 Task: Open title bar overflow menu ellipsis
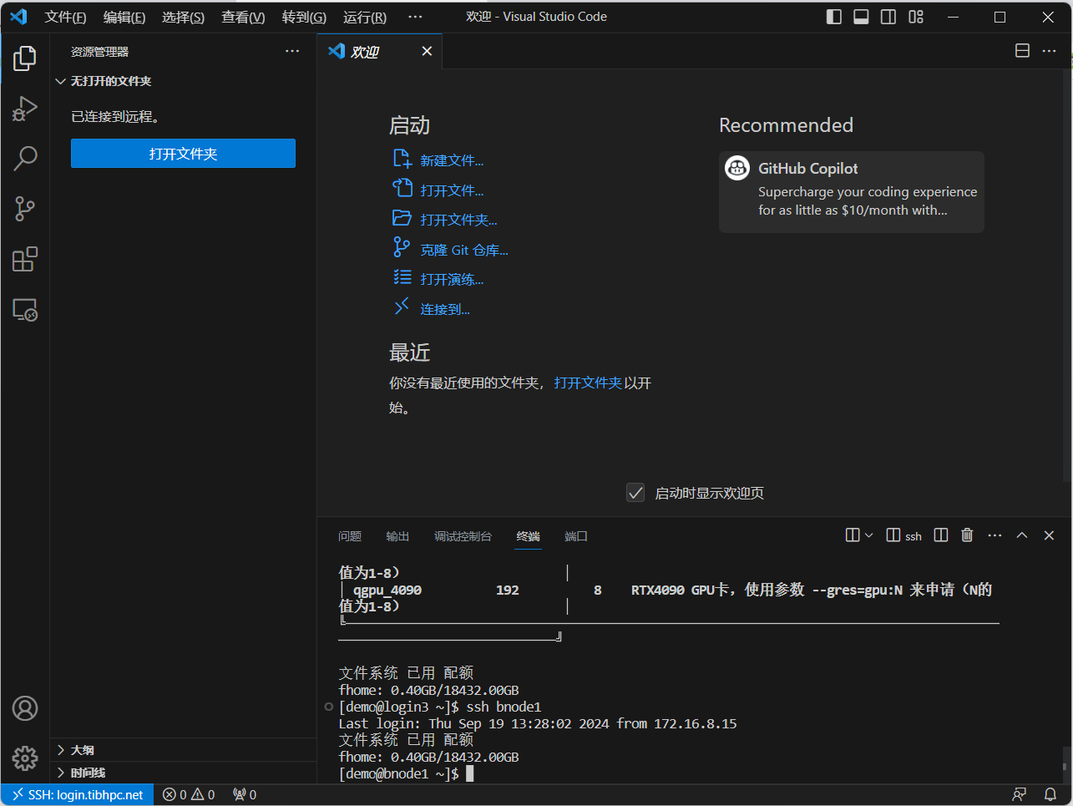[x=415, y=17]
